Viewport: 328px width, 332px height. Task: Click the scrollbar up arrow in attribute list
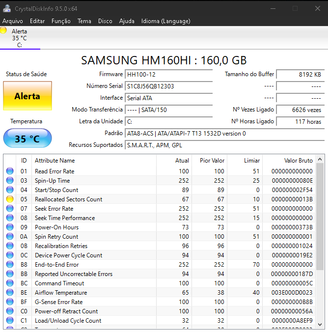320,159
